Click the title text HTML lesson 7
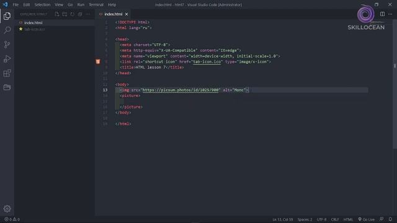The height and width of the screenshot is (223, 397). (151, 68)
